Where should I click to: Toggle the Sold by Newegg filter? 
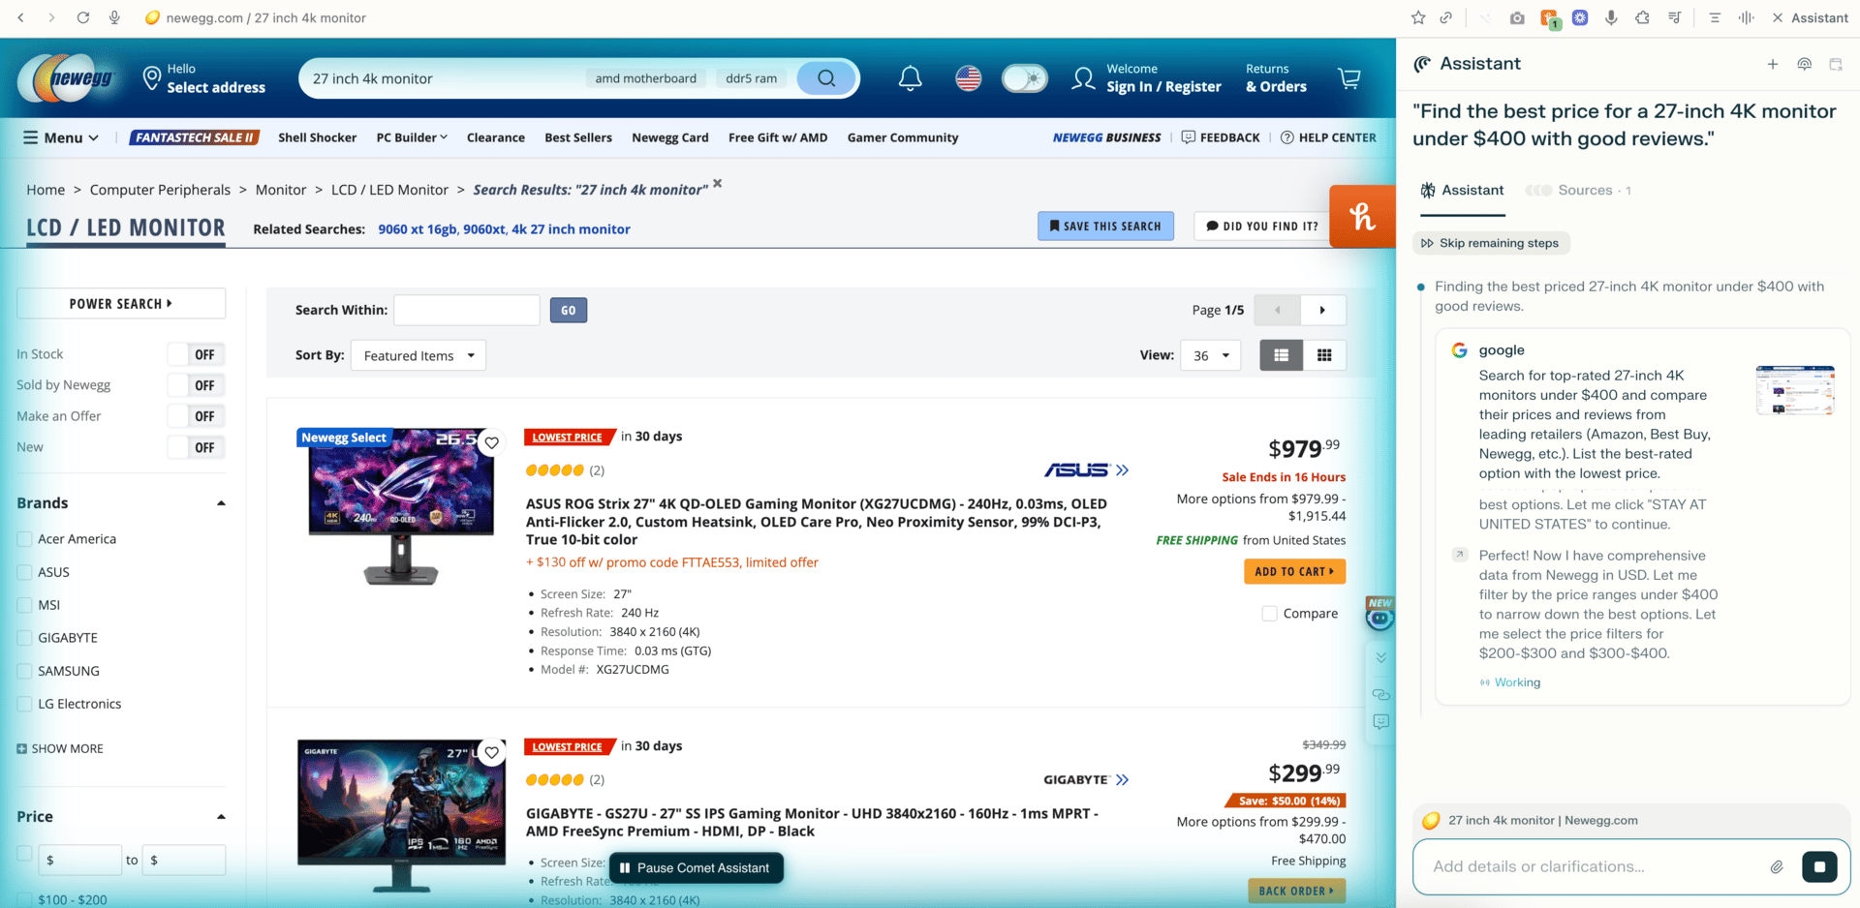[197, 385]
